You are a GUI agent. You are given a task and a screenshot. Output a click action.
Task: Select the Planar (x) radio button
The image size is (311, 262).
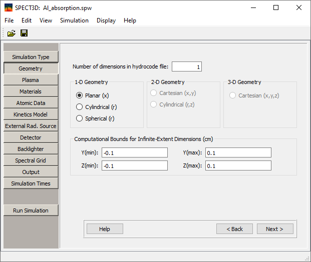pos(79,95)
